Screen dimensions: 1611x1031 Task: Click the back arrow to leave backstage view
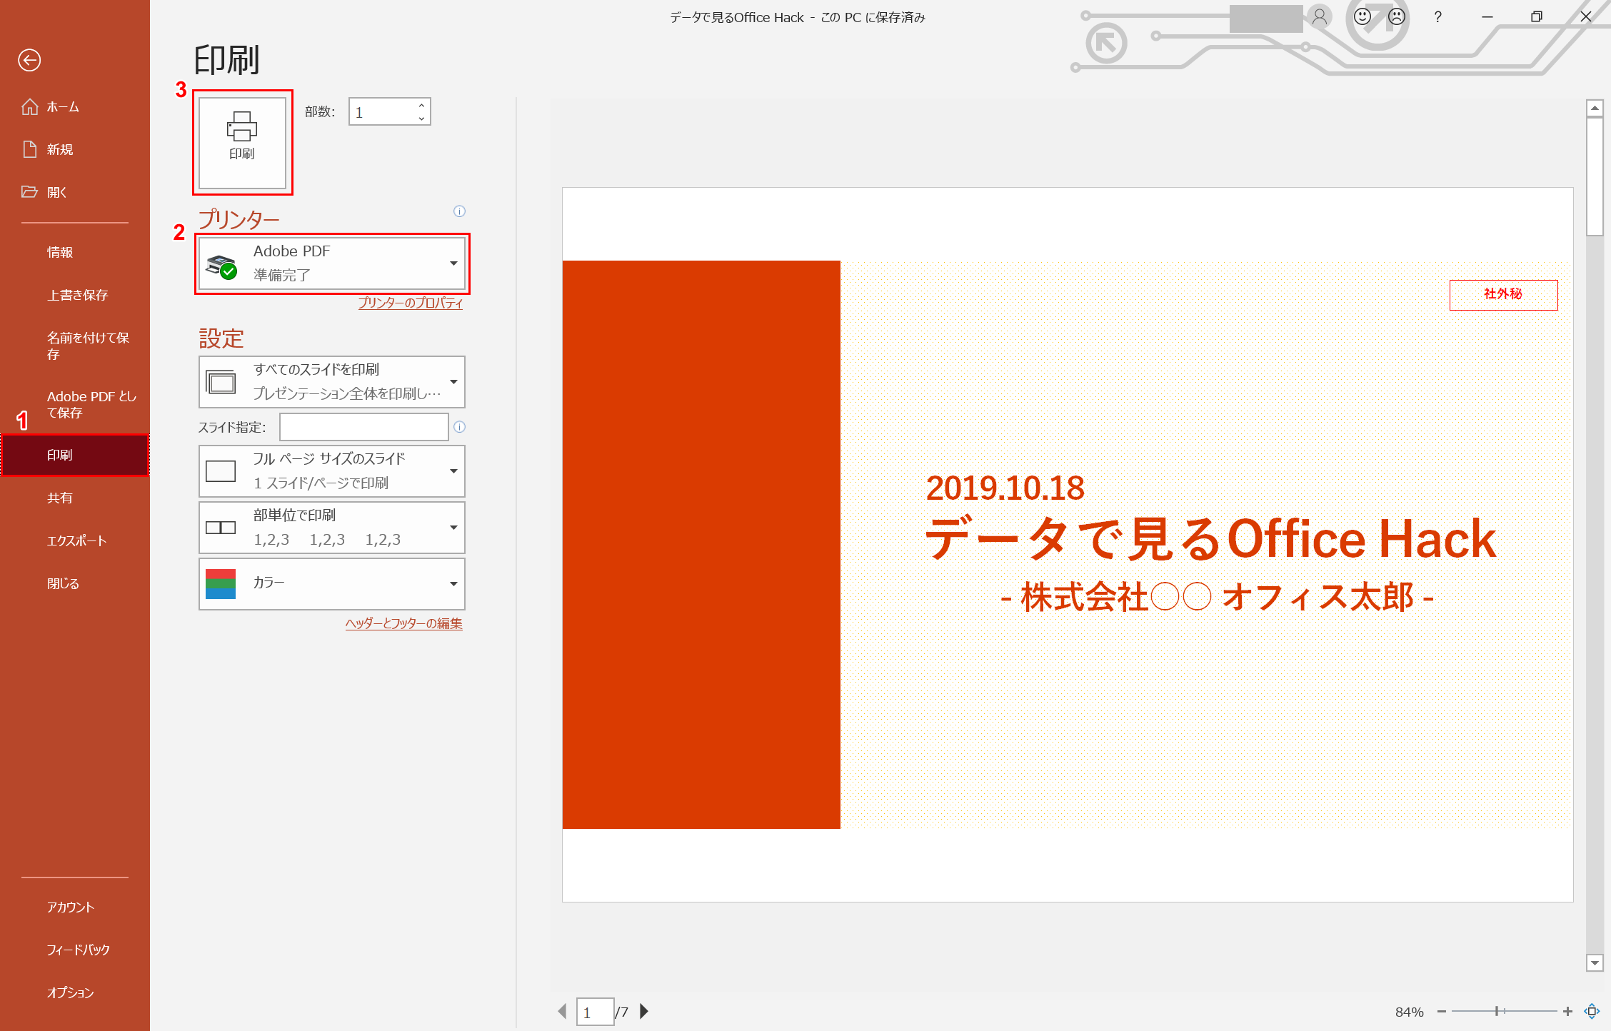point(29,60)
